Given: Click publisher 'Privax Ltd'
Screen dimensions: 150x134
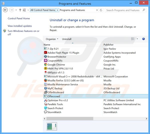Looking at the screenshot, I should click(109, 68).
